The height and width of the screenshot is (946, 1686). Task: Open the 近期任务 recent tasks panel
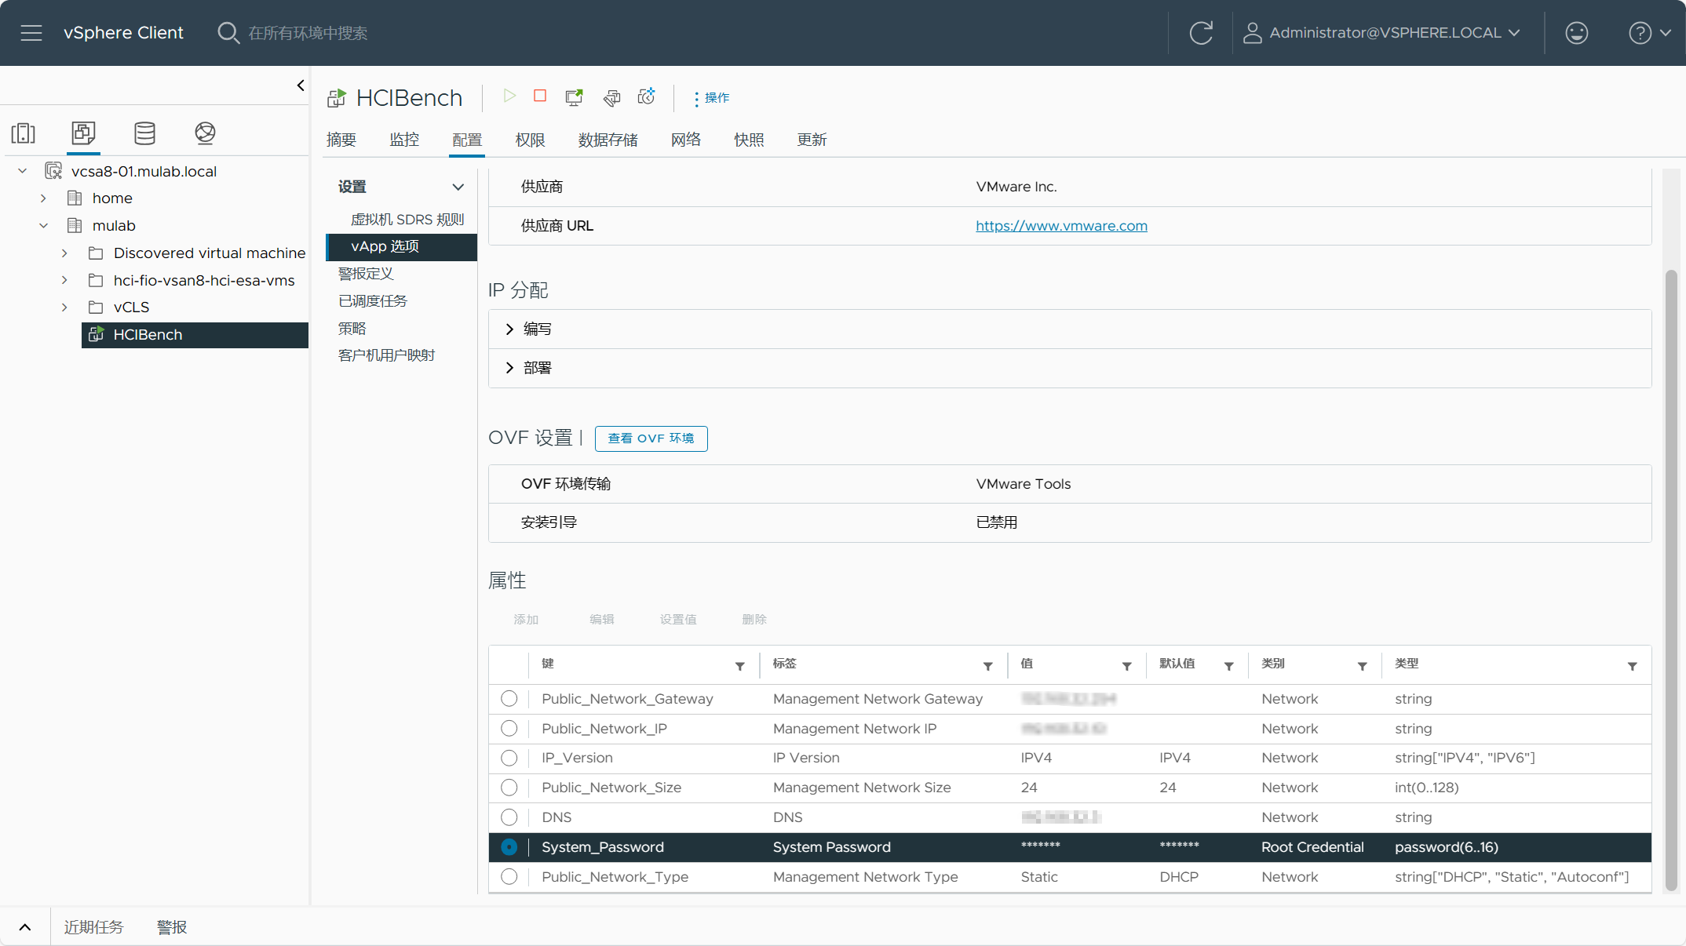coord(93,927)
